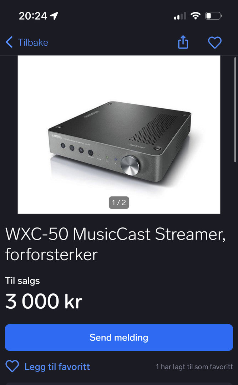Viewport: 238px width, 385px height.
Task: Tap the 1 har lagt til som favoritt text
Action: point(194,367)
